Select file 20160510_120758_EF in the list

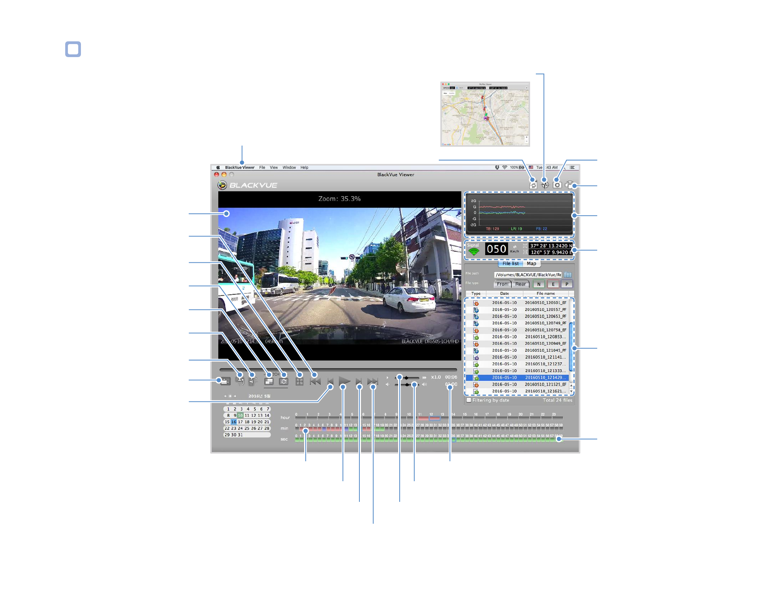point(517,330)
